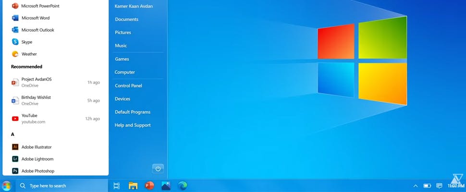Open Microsoft Outlook from the app list
This screenshot has width=466, height=192.
[33, 30]
